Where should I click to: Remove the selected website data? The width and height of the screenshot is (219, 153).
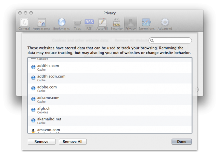[x=41, y=142]
